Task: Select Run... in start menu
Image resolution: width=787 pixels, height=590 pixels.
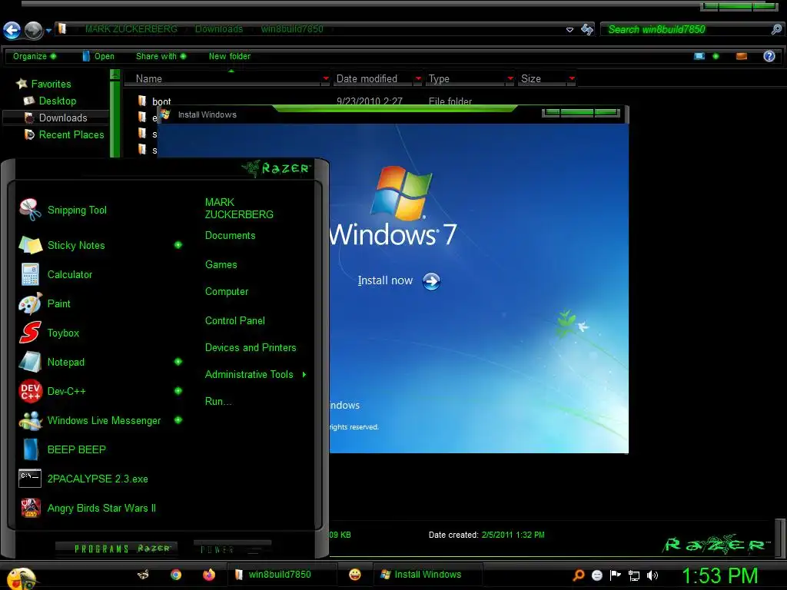Action: 218,401
